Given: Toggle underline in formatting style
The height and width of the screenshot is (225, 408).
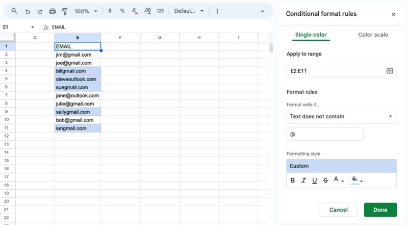Looking at the screenshot, I should [314, 180].
